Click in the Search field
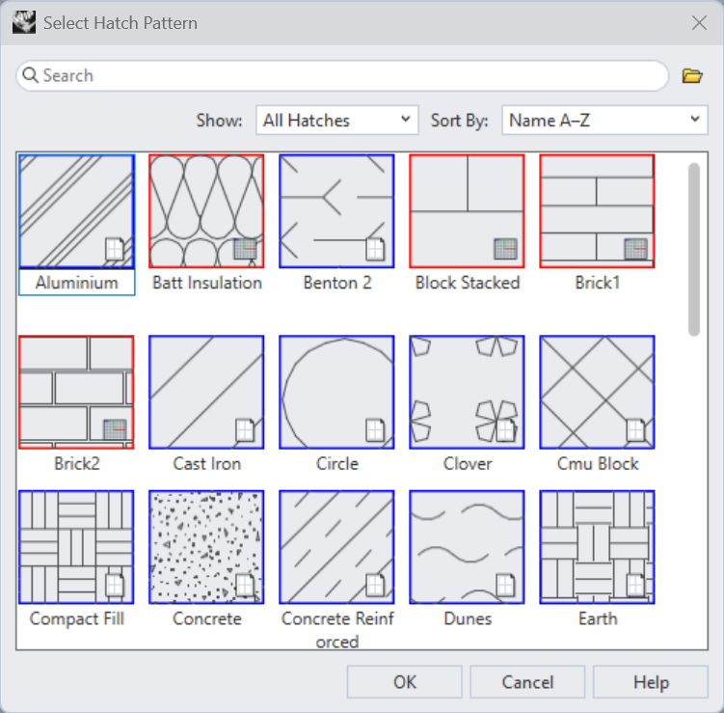The width and height of the screenshot is (724, 713). [x=347, y=76]
